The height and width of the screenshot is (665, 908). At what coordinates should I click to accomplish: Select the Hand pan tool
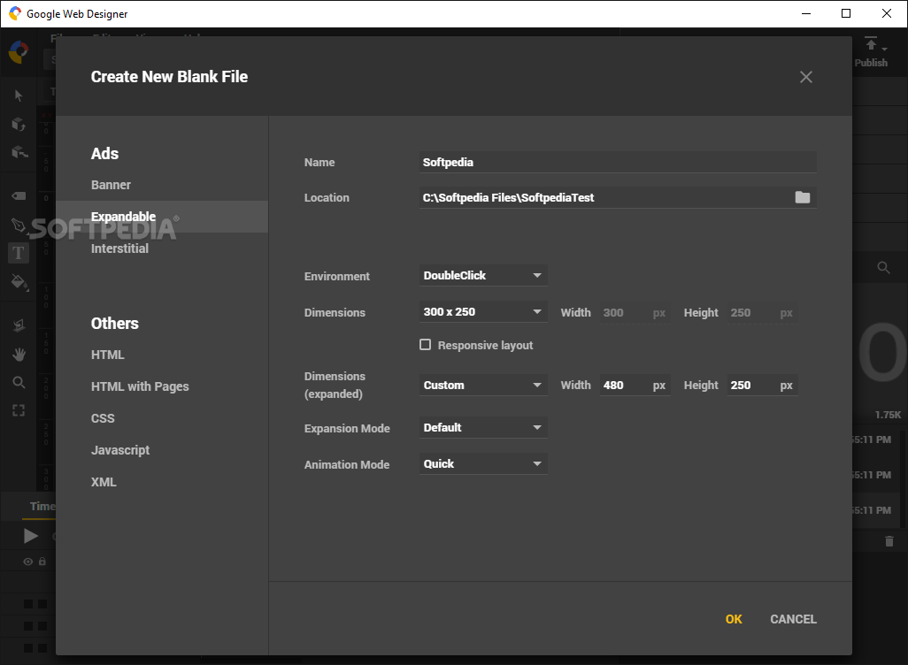click(19, 355)
